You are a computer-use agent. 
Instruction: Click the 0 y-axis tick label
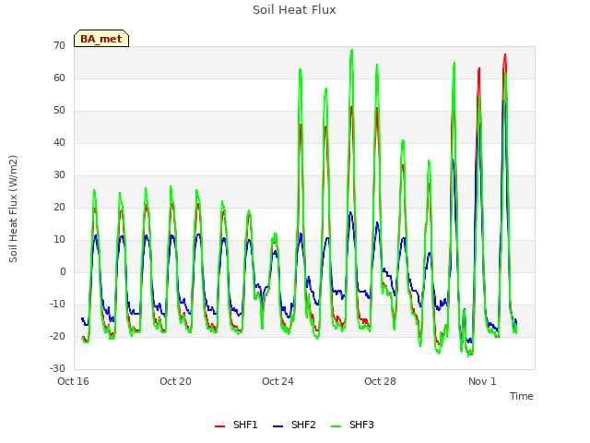click(x=63, y=272)
